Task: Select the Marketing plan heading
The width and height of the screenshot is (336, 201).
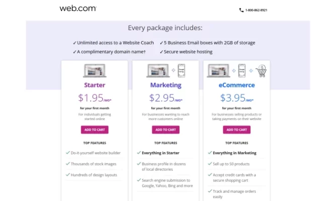Action: pyautogui.click(x=166, y=85)
